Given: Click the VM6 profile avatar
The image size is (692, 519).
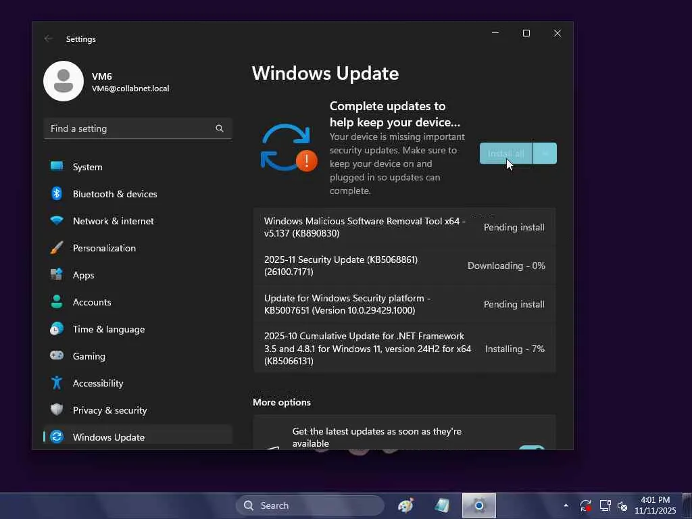Looking at the screenshot, I should pyautogui.click(x=64, y=81).
